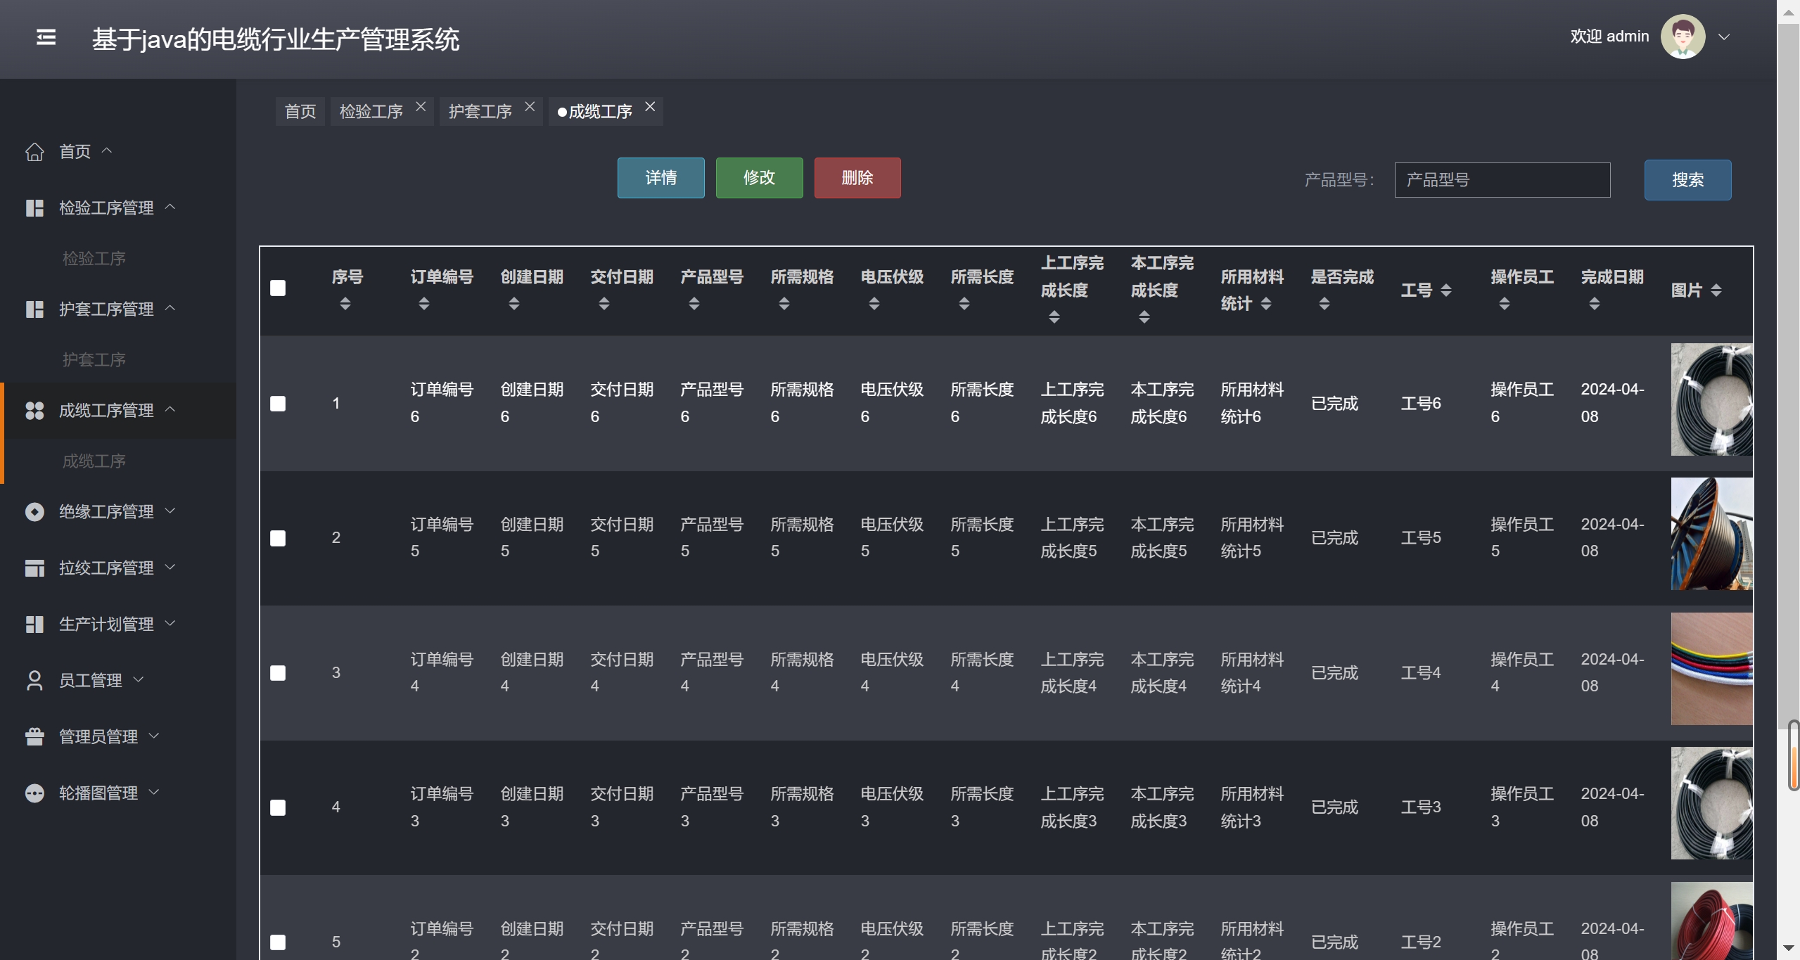Expand the 员工管理 menu chevron
The height and width of the screenshot is (960, 1800).
[x=139, y=679]
